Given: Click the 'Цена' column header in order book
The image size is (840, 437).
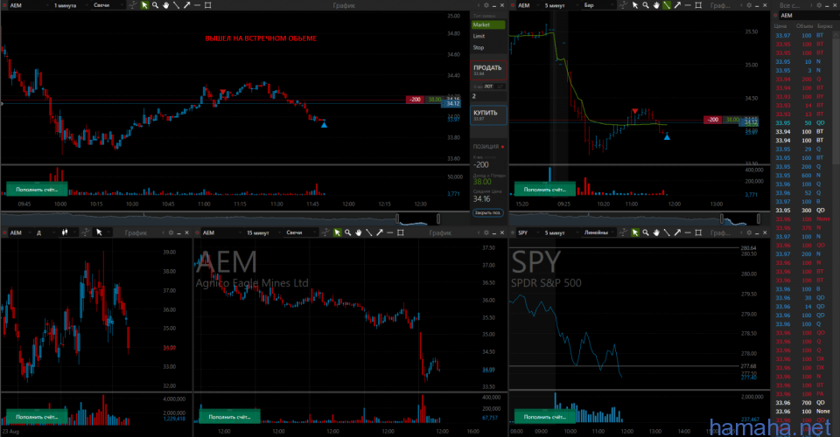Looking at the screenshot, I should pos(780,25).
